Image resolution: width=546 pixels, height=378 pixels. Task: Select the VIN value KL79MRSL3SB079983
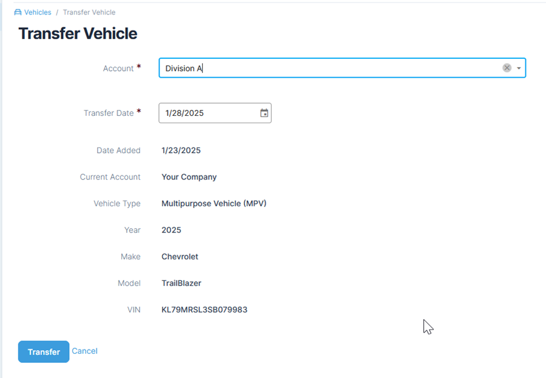(x=204, y=310)
